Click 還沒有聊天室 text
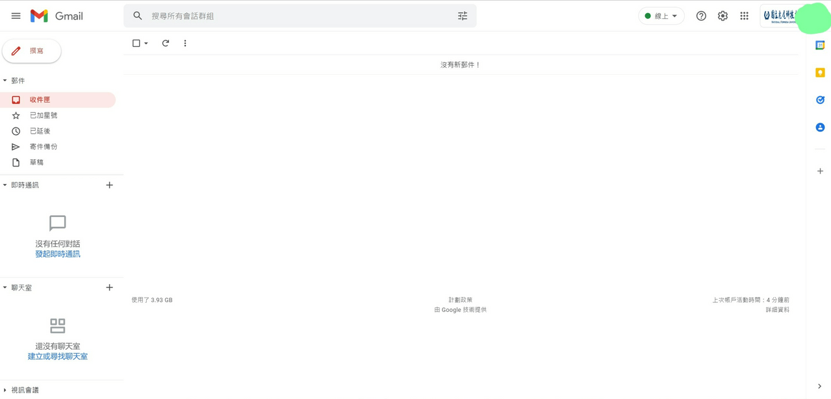831x399 pixels. click(x=58, y=346)
